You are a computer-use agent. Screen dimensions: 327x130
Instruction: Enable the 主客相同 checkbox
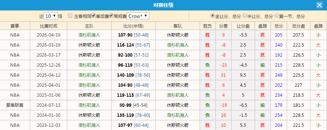click(70, 15)
